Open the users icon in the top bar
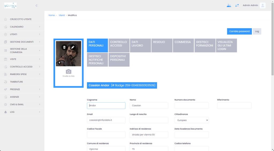 229,5
